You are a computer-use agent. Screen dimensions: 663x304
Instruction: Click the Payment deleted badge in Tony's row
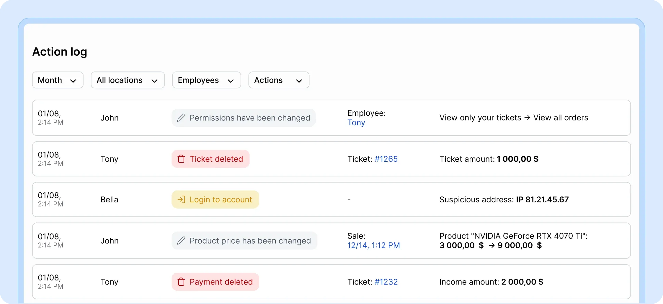click(215, 282)
